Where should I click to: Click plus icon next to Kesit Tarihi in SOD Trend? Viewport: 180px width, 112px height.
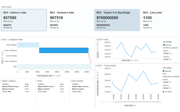[135, 61]
